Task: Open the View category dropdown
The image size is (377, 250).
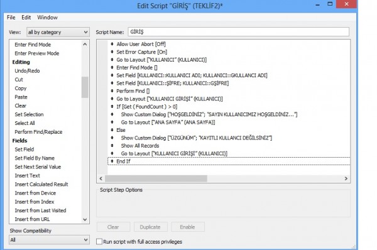Action: click(x=58, y=32)
